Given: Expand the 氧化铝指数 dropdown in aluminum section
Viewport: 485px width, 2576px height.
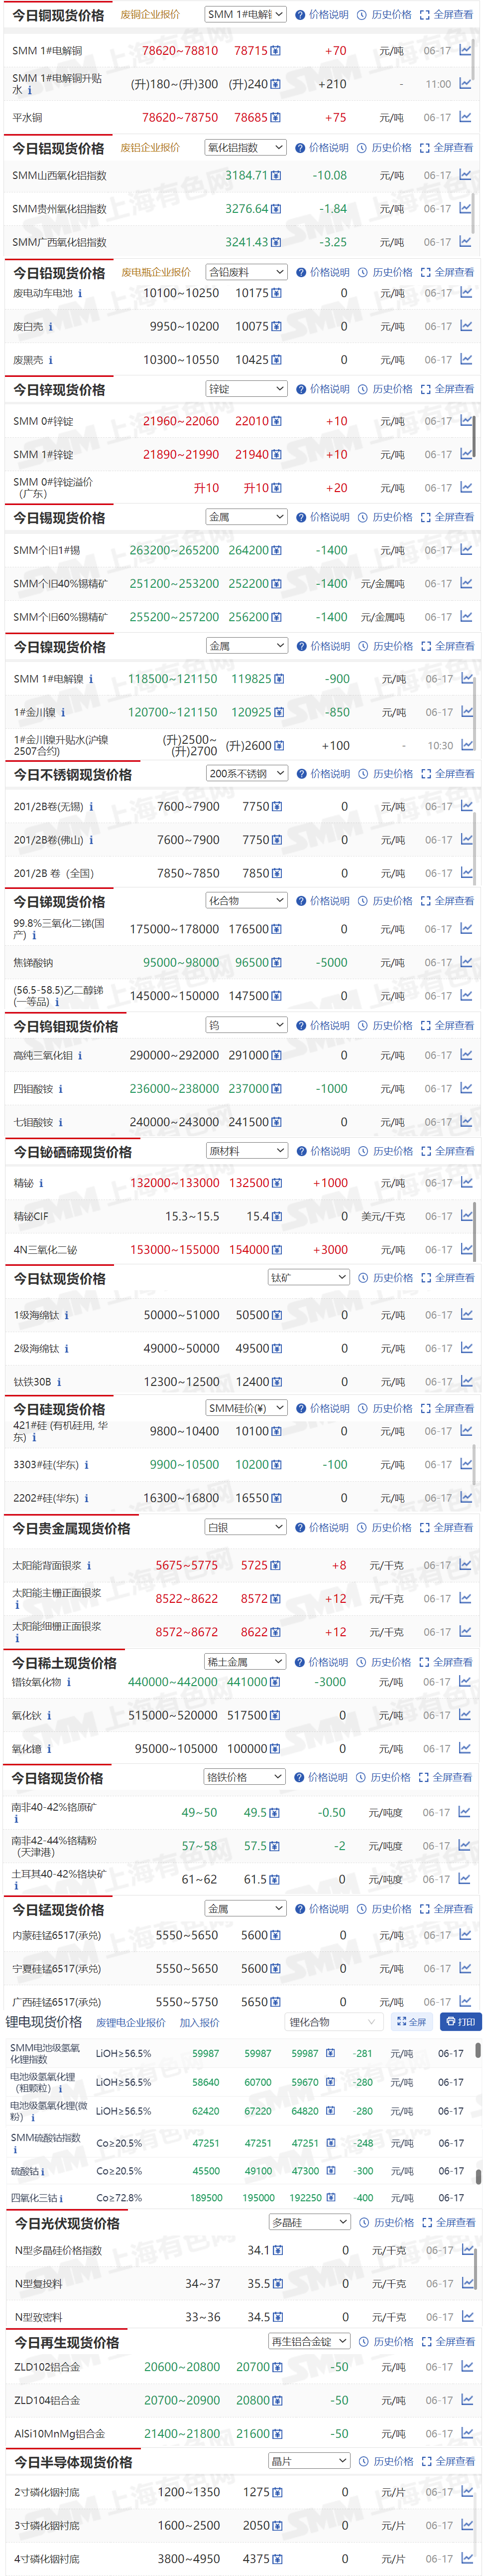Looking at the screenshot, I should (x=245, y=147).
